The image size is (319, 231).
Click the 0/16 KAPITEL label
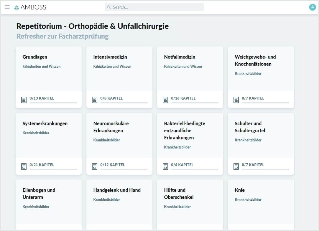(x=183, y=98)
